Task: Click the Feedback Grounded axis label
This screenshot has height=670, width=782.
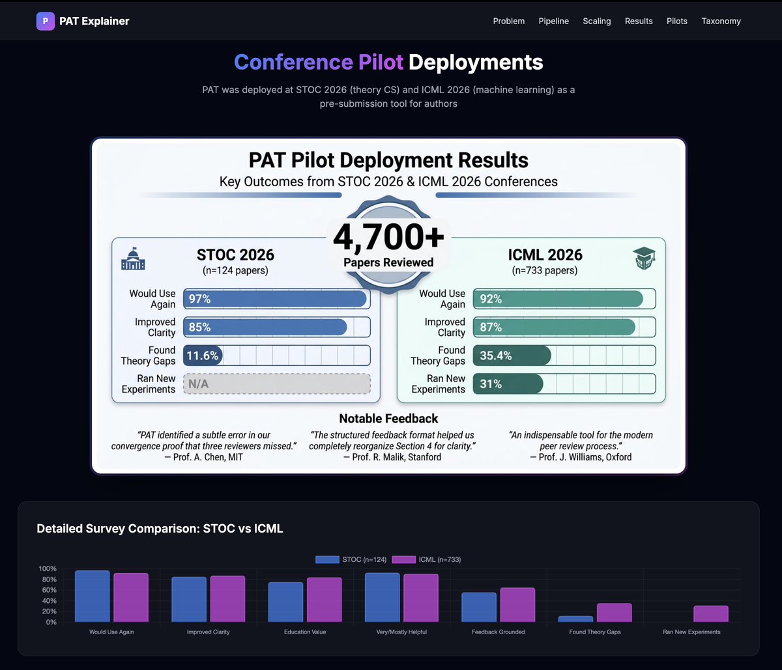Action: click(x=499, y=632)
